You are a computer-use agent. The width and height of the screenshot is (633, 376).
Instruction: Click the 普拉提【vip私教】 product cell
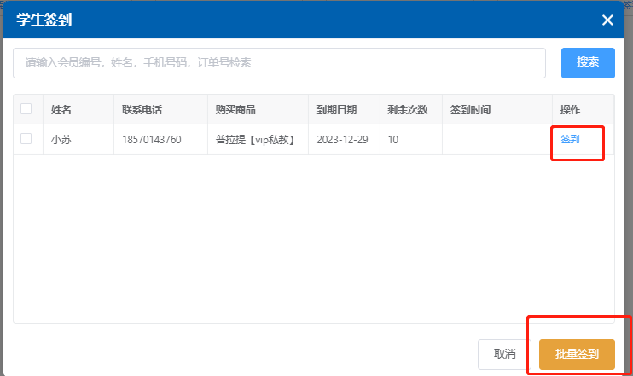point(255,140)
